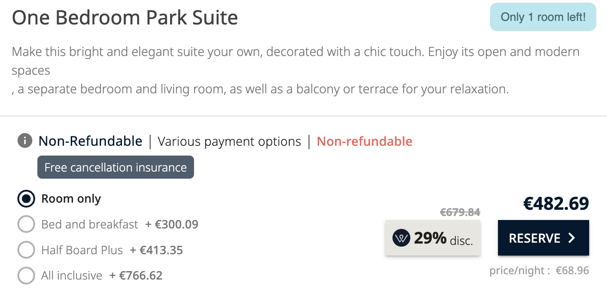607x296 pixels.
Task: Click the price/night €68.96 text
Action: click(x=539, y=270)
